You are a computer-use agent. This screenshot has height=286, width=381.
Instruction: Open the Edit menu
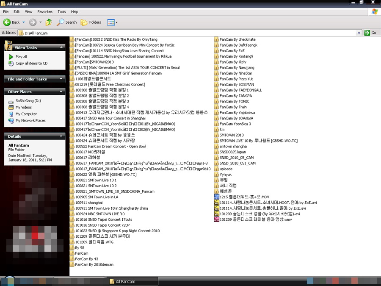coord(17,12)
